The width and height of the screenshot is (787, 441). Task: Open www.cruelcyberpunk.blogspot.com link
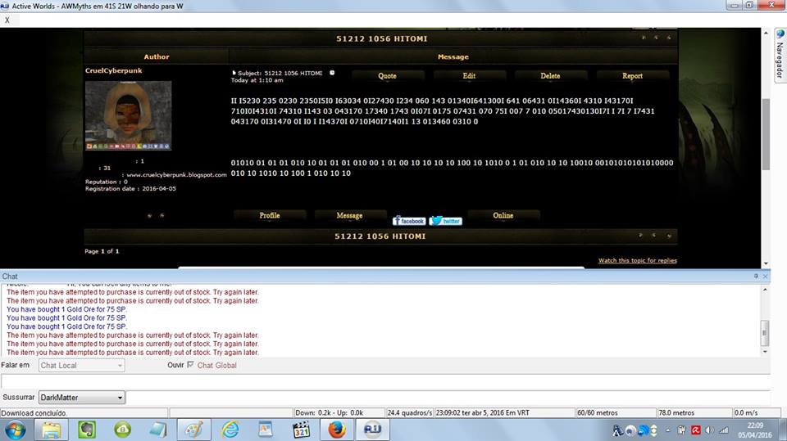177,175
